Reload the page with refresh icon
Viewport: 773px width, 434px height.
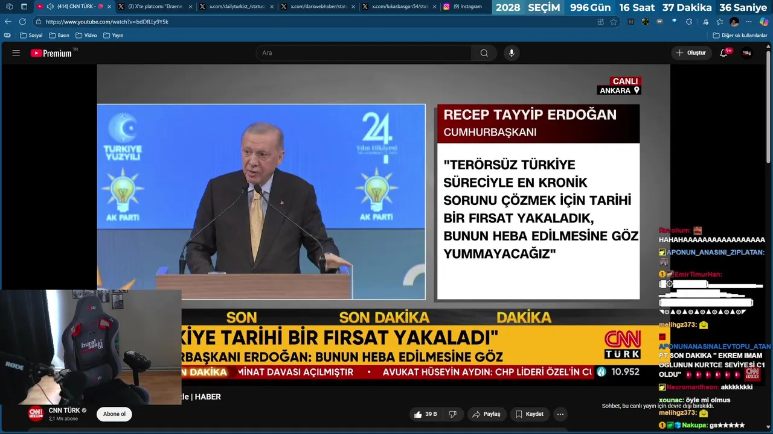pyautogui.click(x=22, y=22)
